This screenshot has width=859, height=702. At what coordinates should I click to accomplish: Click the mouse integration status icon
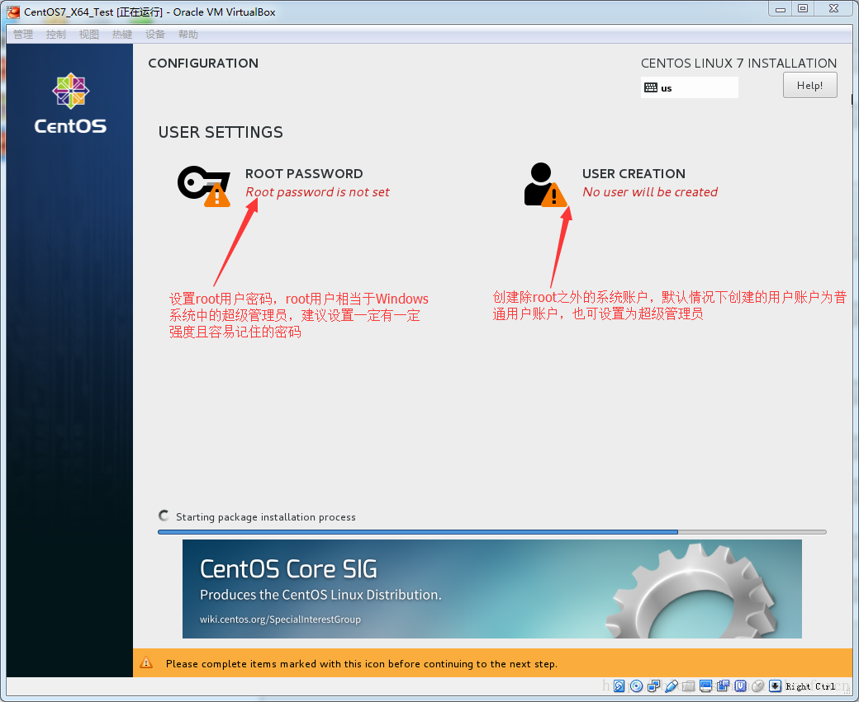point(757,686)
